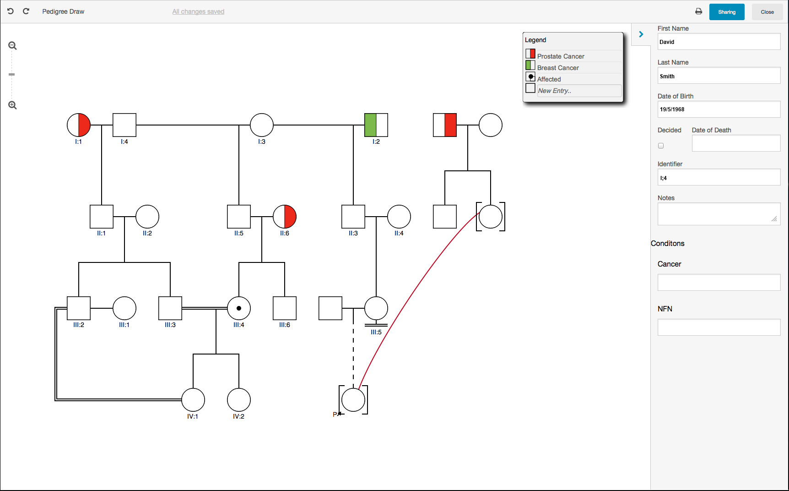789x491 pixels.
Task: Select the Breast Cancer legend symbol
Action: tap(530, 65)
